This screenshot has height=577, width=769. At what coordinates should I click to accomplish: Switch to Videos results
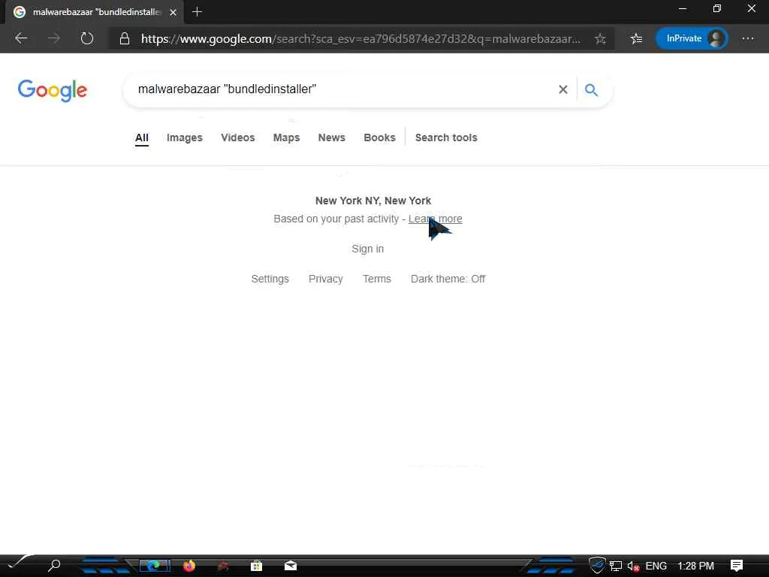pos(238,138)
